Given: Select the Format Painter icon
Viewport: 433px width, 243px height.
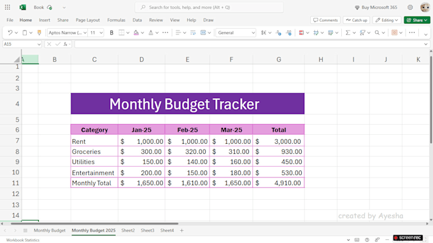Looking at the screenshot, I should 39,32.
